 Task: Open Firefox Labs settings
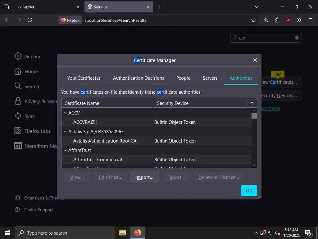click(32, 131)
